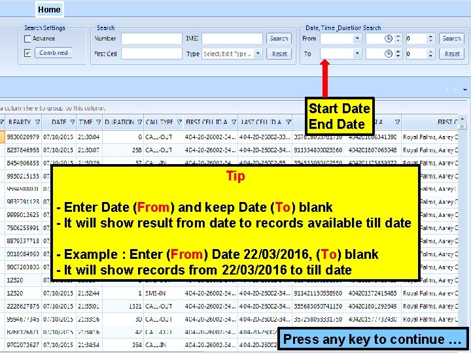Image resolution: width=471 pixels, height=353 pixels.
Task: Sort by the CALL TYPE column header
Action: (159, 122)
